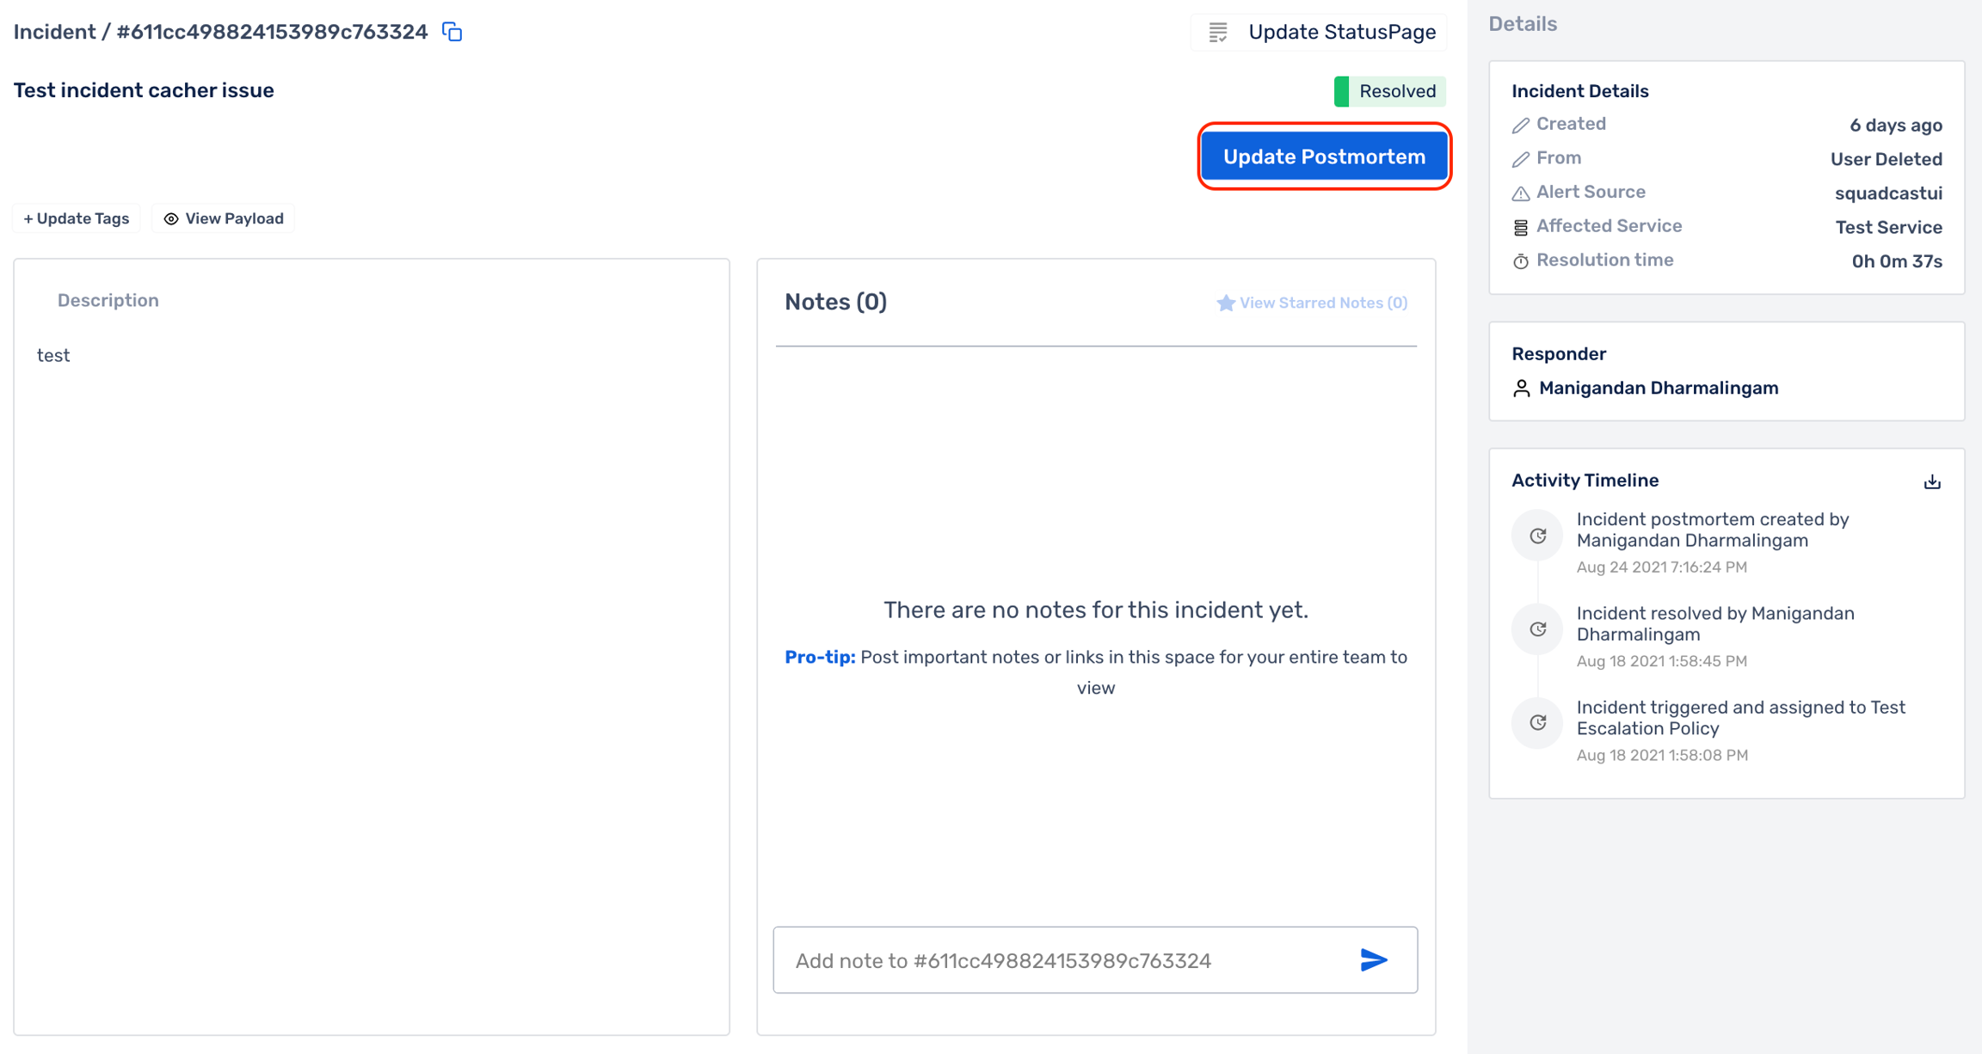Screen dimensions: 1982x1054
Task: Click the incident triggered timeline marker
Action: coord(1537,723)
